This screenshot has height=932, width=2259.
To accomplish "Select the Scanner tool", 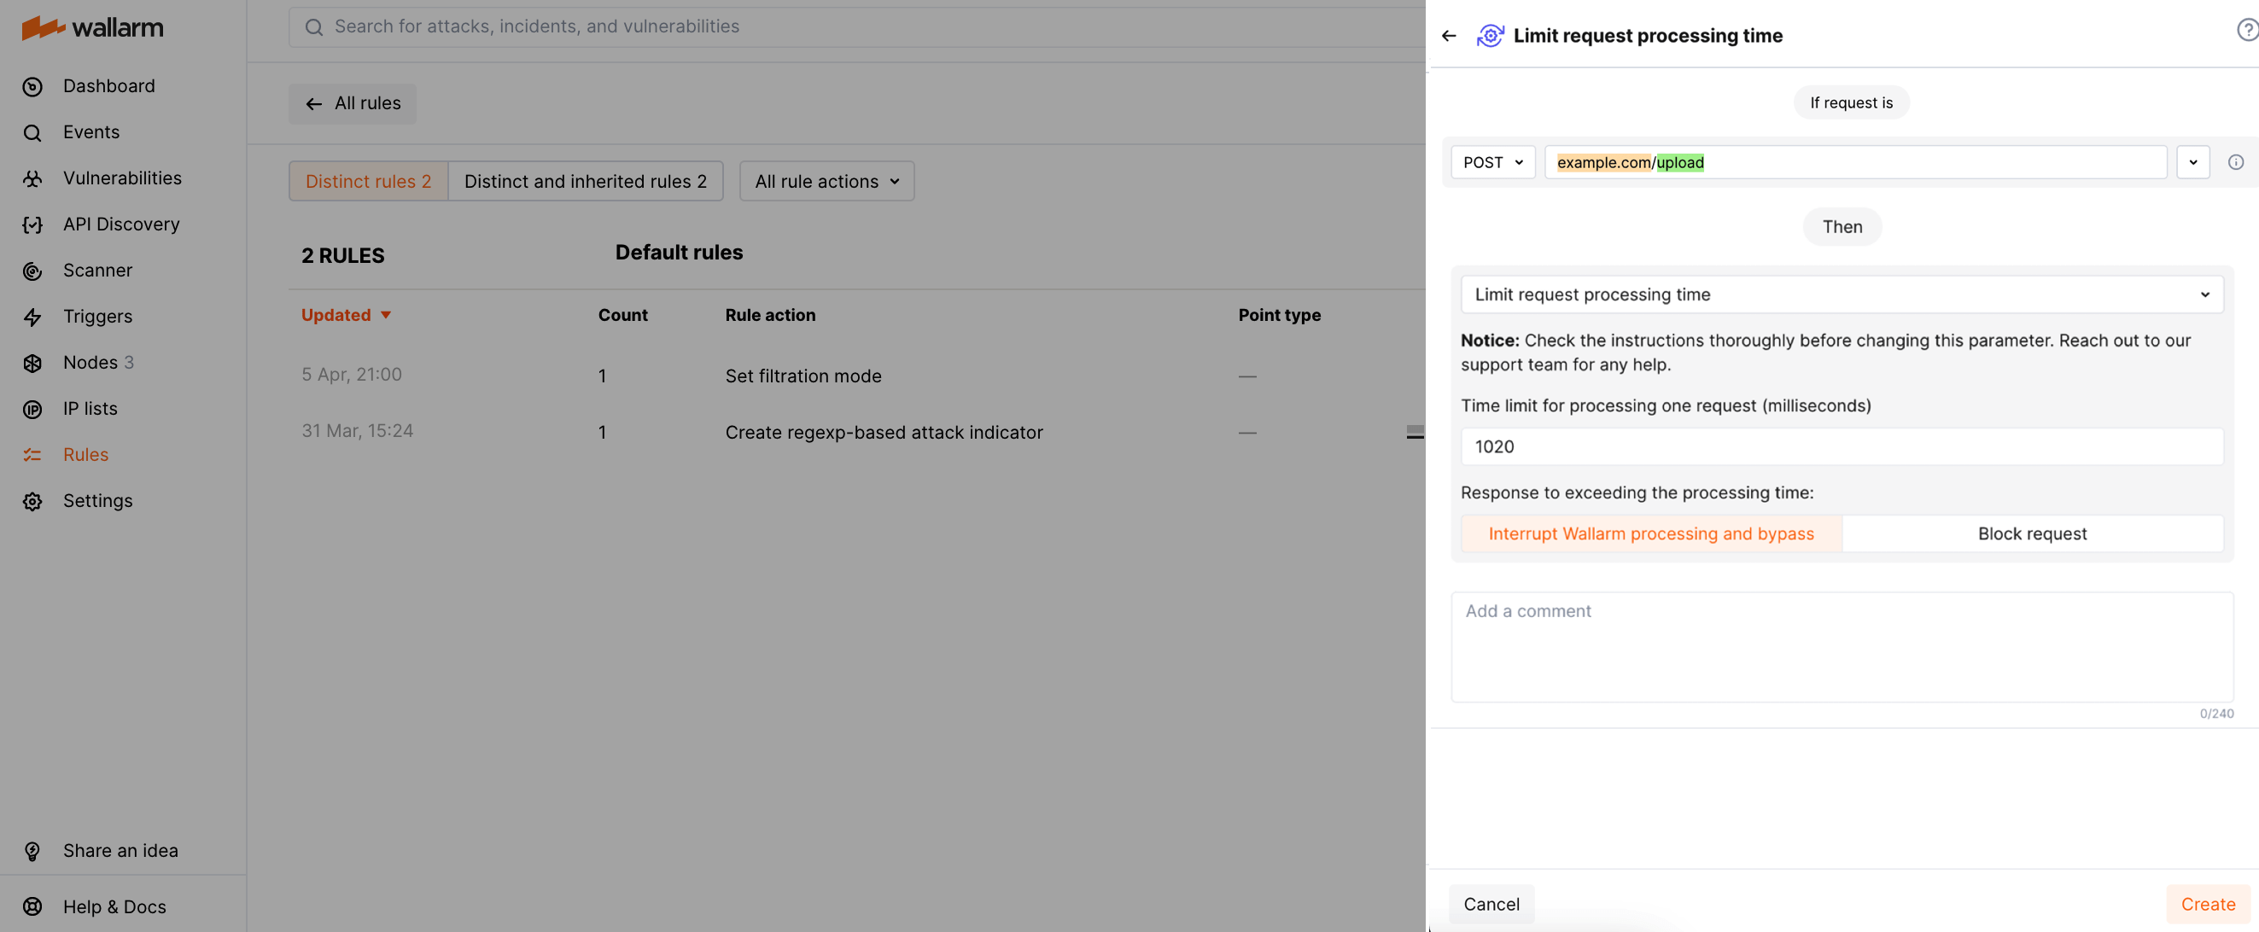I will tap(97, 270).
